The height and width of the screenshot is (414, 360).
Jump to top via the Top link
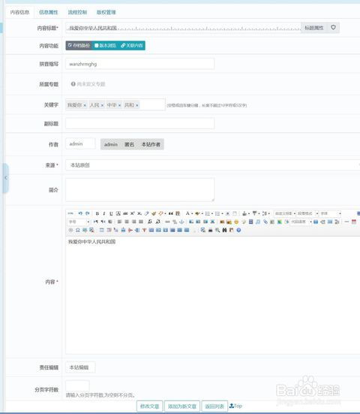[x=235, y=406]
